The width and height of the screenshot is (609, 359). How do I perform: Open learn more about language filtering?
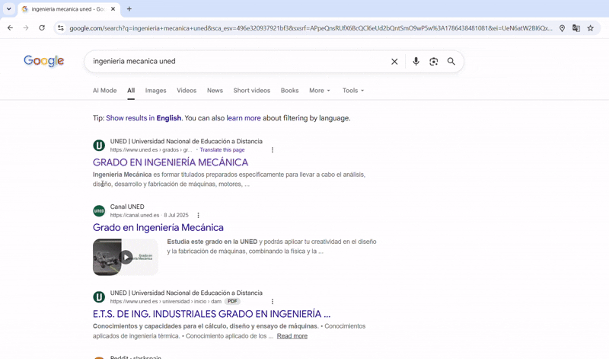244,118
